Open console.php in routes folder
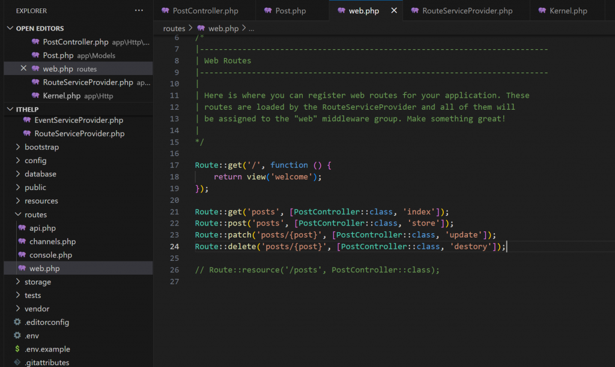 click(79, 255)
